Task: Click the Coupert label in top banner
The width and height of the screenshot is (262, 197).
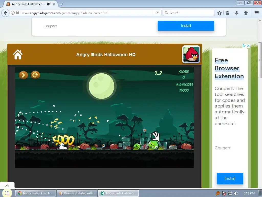Action: coord(50,26)
